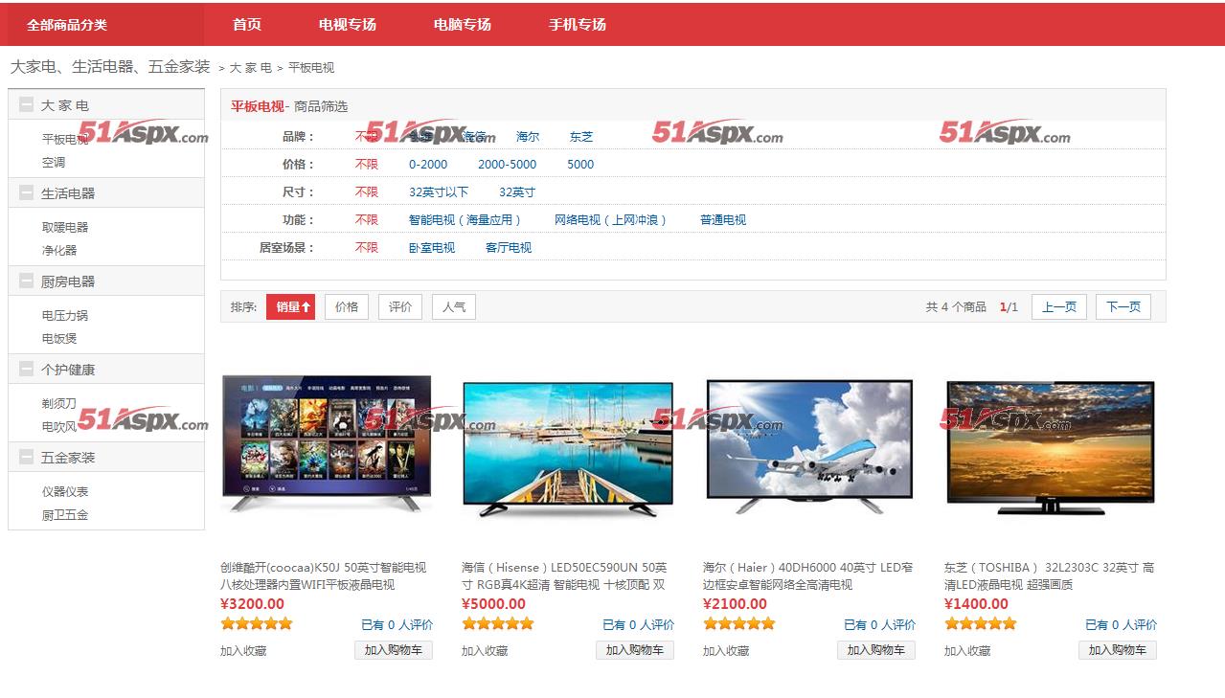Click the 平板电视 breadcrumb link
This screenshot has height=698, width=1225.
(311, 68)
